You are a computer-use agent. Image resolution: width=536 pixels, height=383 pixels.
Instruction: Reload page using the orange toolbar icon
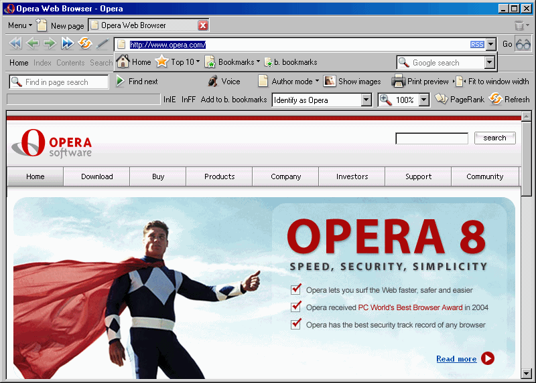(85, 43)
